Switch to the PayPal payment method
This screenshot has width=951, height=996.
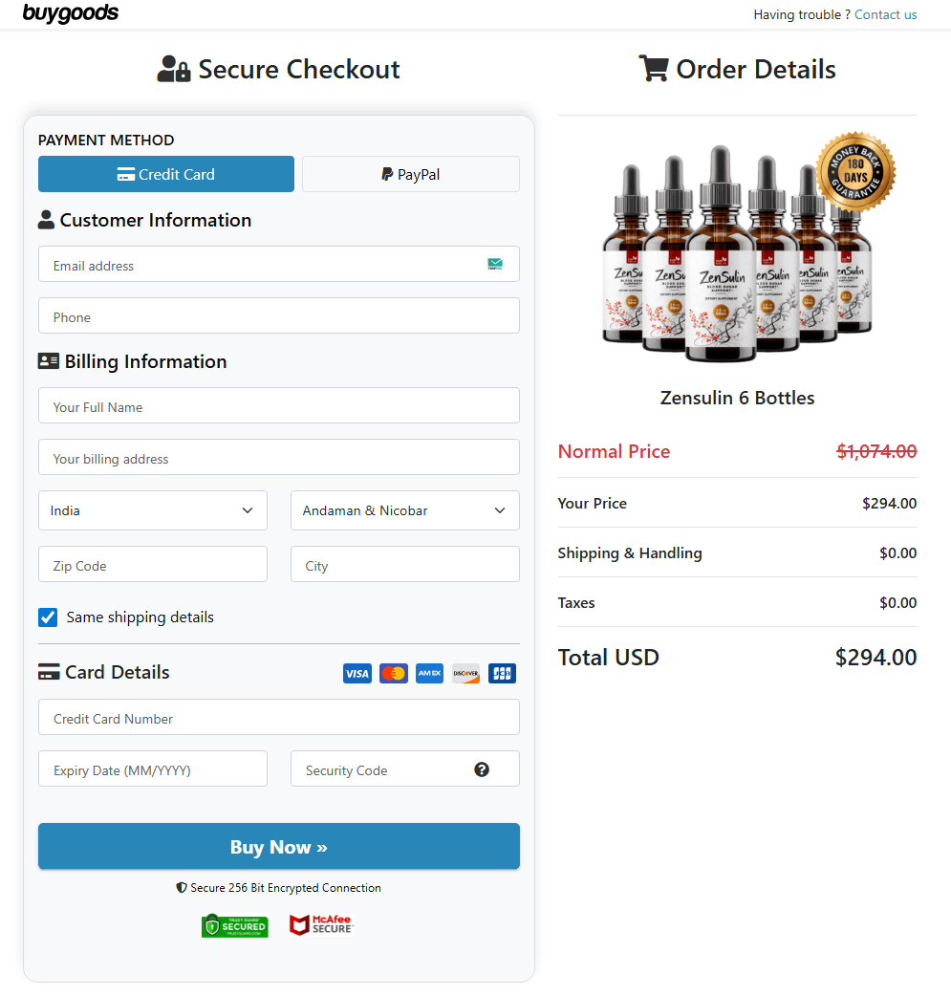click(x=410, y=174)
